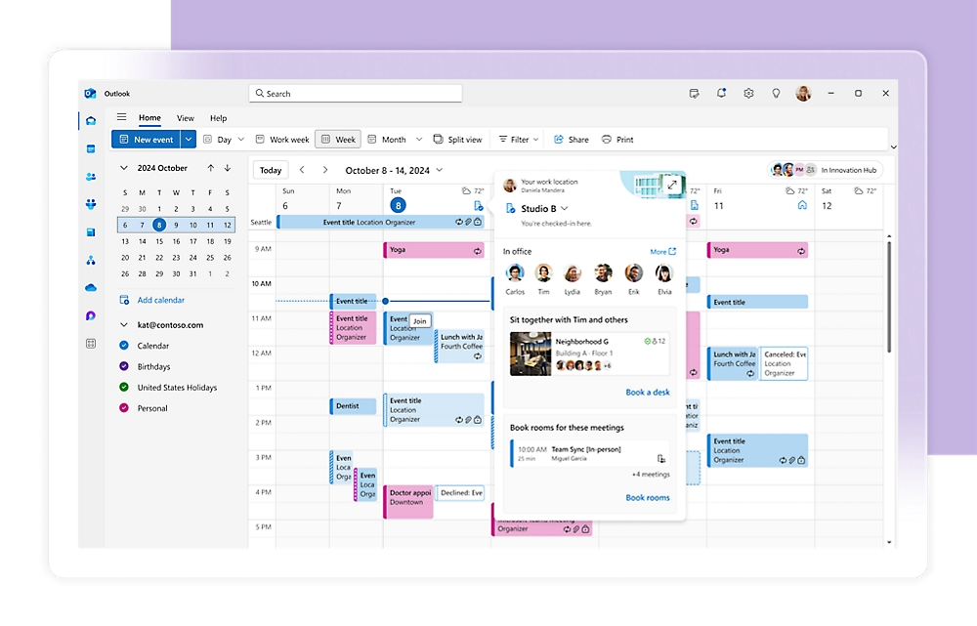
Task: Select Carlos's avatar in office list
Action: point(515,272)
